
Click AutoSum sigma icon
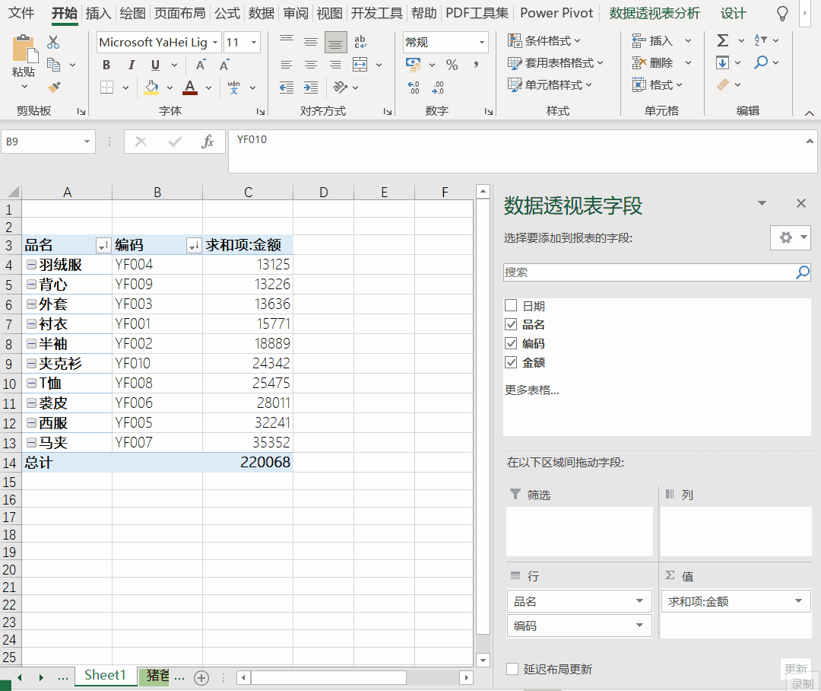723,40
